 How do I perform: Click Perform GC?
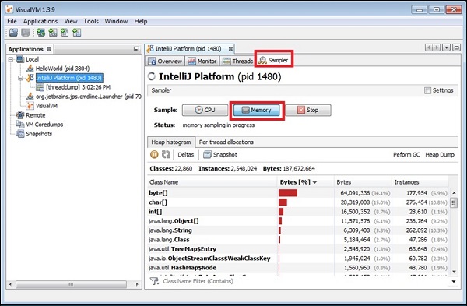(x=406, y=155)
